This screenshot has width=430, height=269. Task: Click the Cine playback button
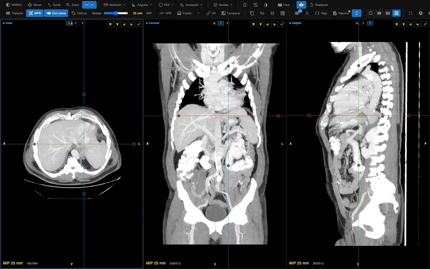tap(284, 5)
